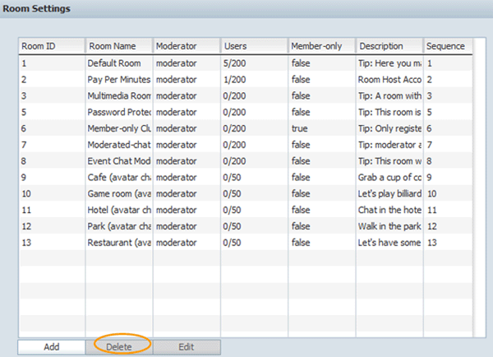Select the Password Protected room row
This screenshot has width=493, height=357.
118,113
